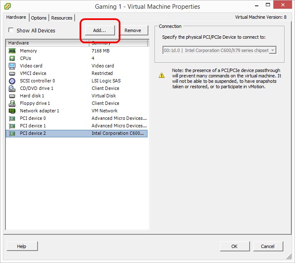Click the CD/DVD drive 1 disc icon
This screenshot has width=295, height=263.
[x=12, y=88]
